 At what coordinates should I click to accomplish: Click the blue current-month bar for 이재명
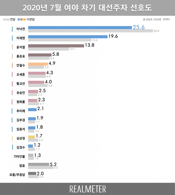[x=68, y=37]
